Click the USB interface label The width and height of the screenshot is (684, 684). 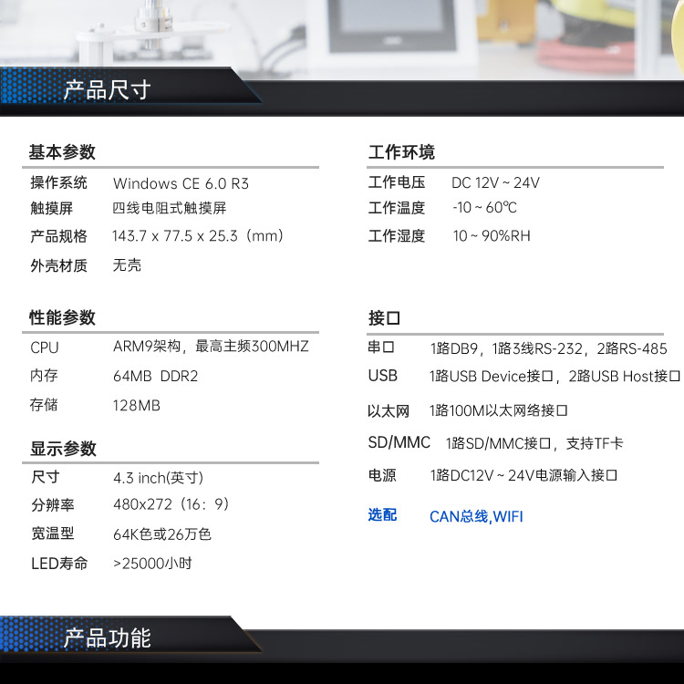(383, 376)
